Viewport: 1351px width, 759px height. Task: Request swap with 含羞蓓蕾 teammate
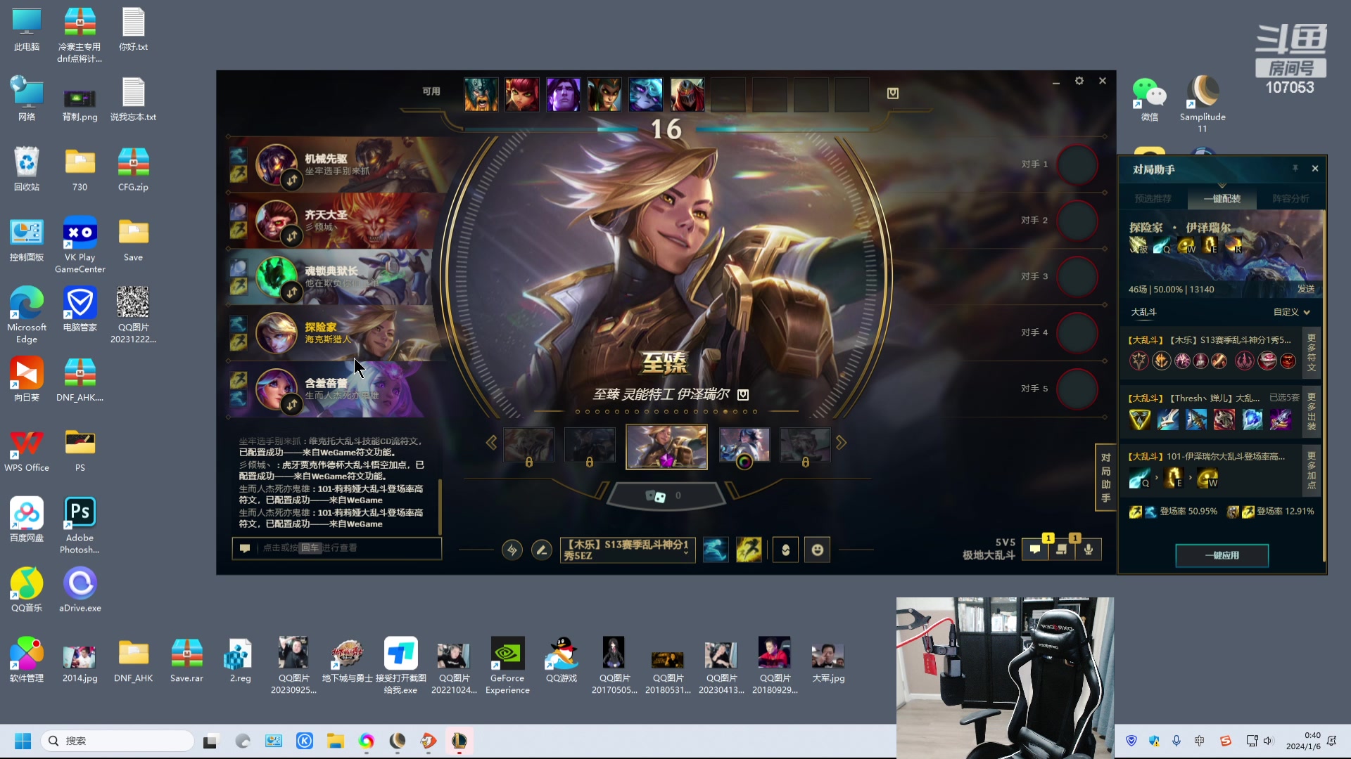(x=291, y=405)
